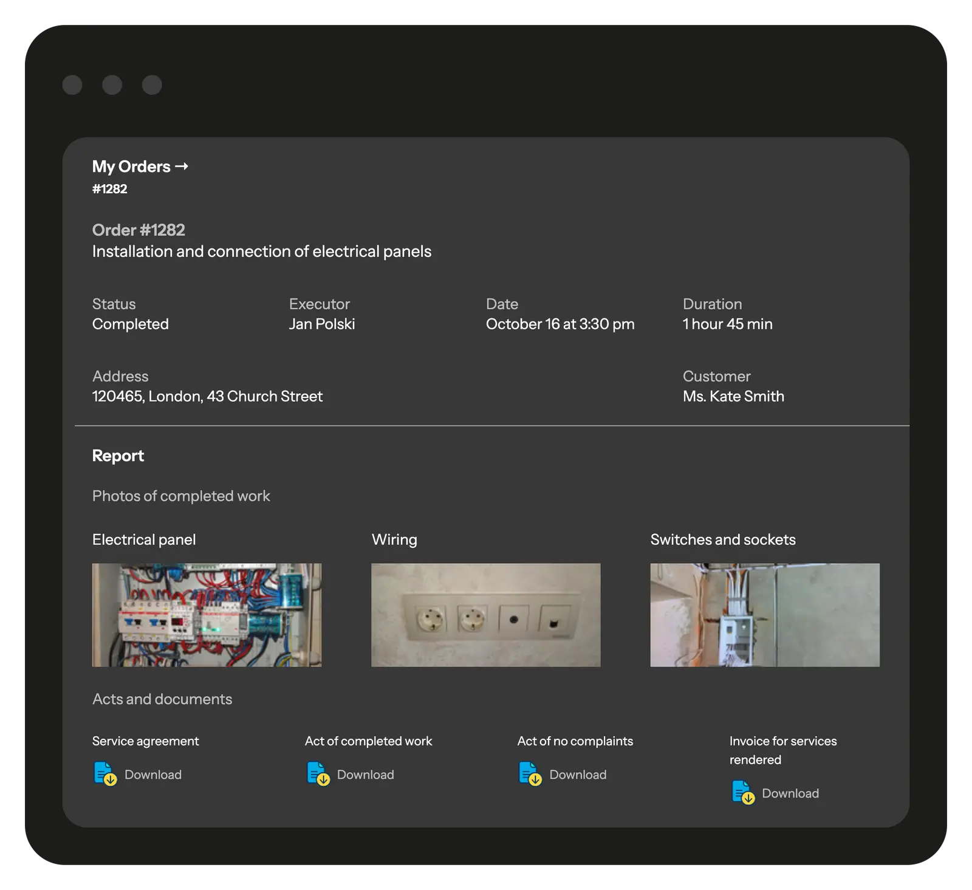Click the Invoice for services download icon
Image resolution: width=972 pixels, height=890 pixels.
(742, 793)
